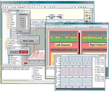Open the toolbar combo box dropdown arrow

[72, 7]
